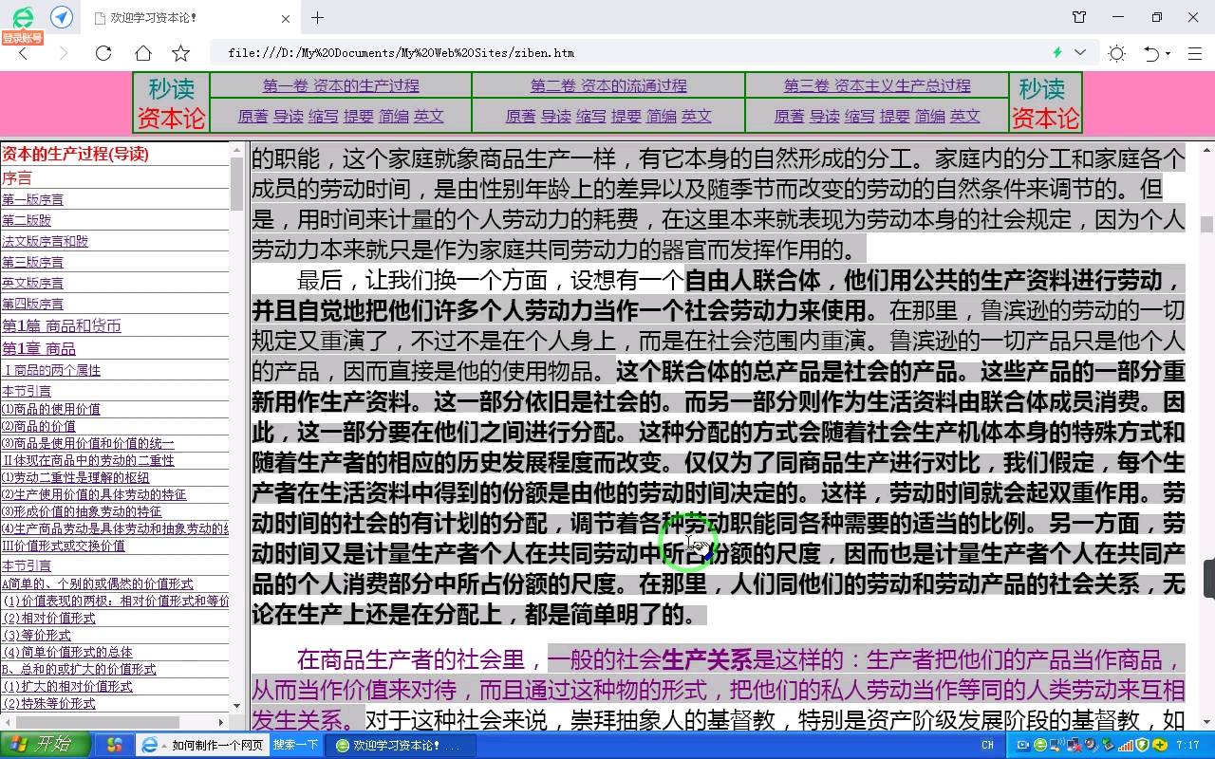Click the undo closed-tab arrow icon
This screenshot has height=759, width=1215.
click(x=1152, y=53)
